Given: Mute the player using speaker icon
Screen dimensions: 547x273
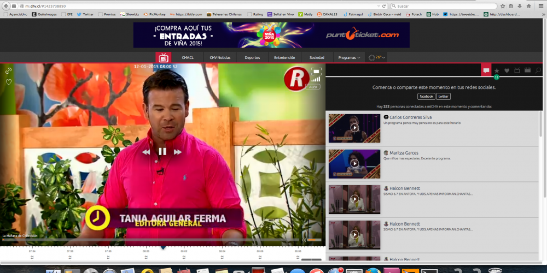Looking at the screenshot, I should pos(304,240).
